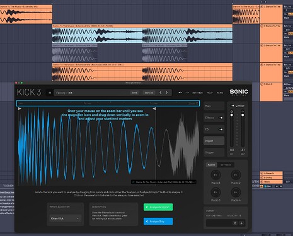Click the blue selected kick waveform

click(x=87, y=147)
